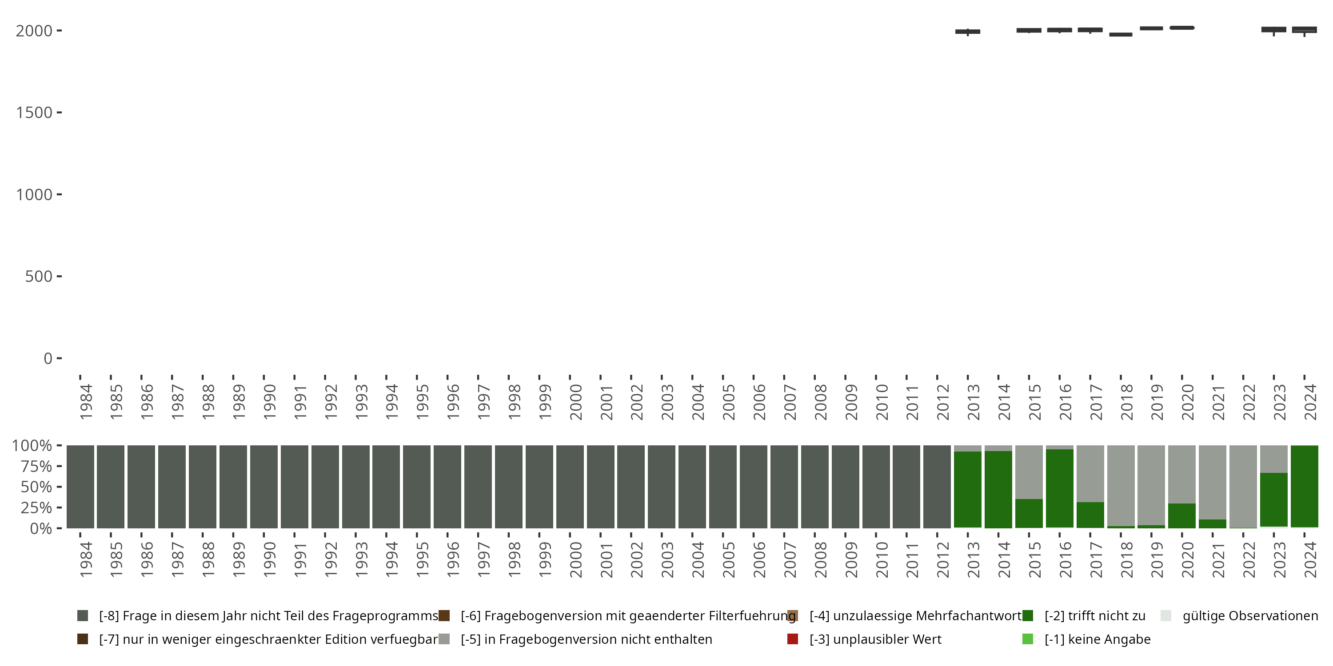Click the [-1] light green legend swatch

(1028, 638)
